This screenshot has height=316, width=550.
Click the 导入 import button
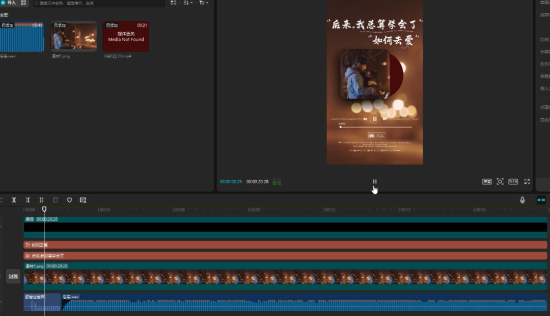9,3
